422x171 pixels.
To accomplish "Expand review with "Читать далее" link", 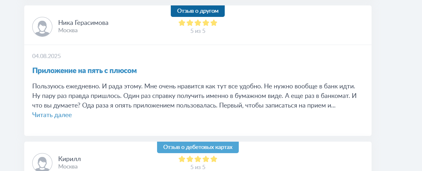I will coord(52,115).
